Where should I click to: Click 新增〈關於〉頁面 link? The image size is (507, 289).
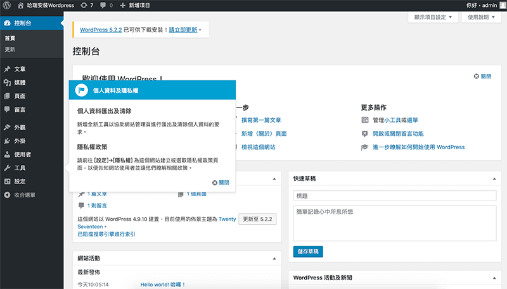(x=264, y=133)
